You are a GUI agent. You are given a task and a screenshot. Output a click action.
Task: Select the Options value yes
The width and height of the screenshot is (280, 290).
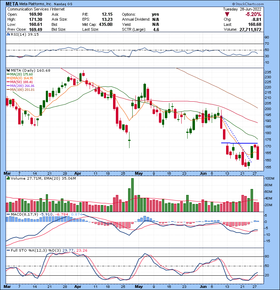click(x=155, y=14)
